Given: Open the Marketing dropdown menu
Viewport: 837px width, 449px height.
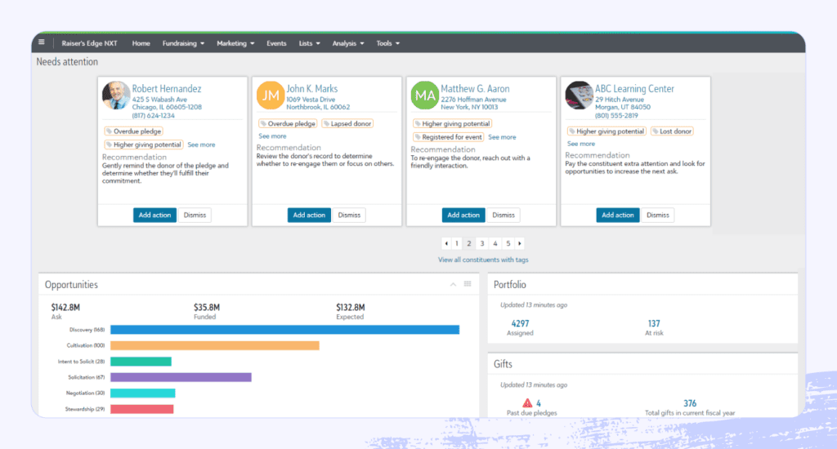Looking at the screenshot, I should click(x=235, y=43).
